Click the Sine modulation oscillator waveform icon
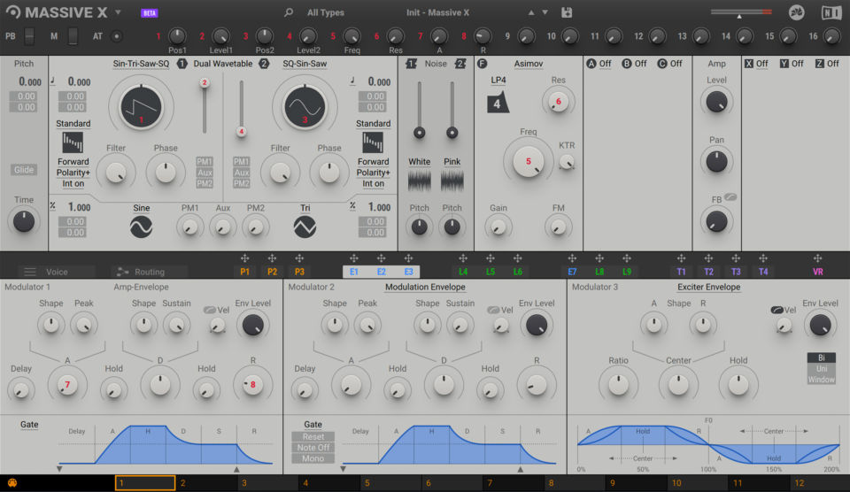Image resolution: width=850 pixels, height=492 pixels. [x=142, y=227]
